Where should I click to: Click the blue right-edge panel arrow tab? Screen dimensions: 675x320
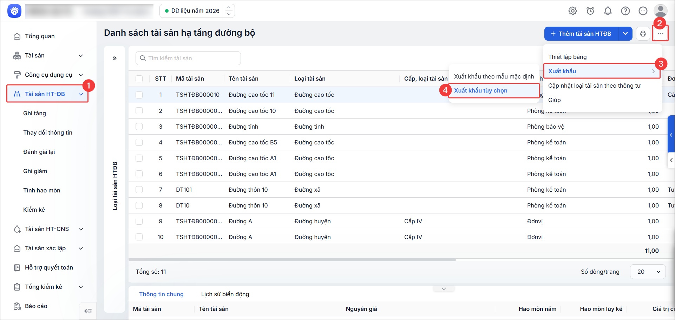pyautogui.click(x=671, y=135)
